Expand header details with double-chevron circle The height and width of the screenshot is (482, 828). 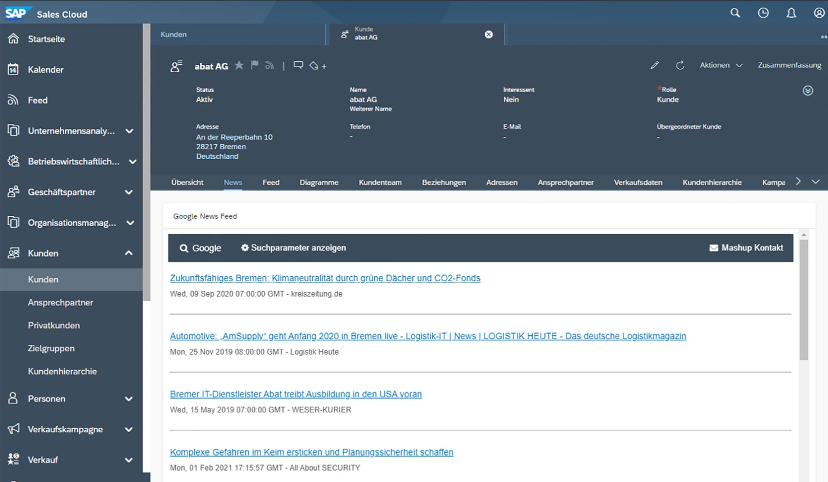coord(808,91)
